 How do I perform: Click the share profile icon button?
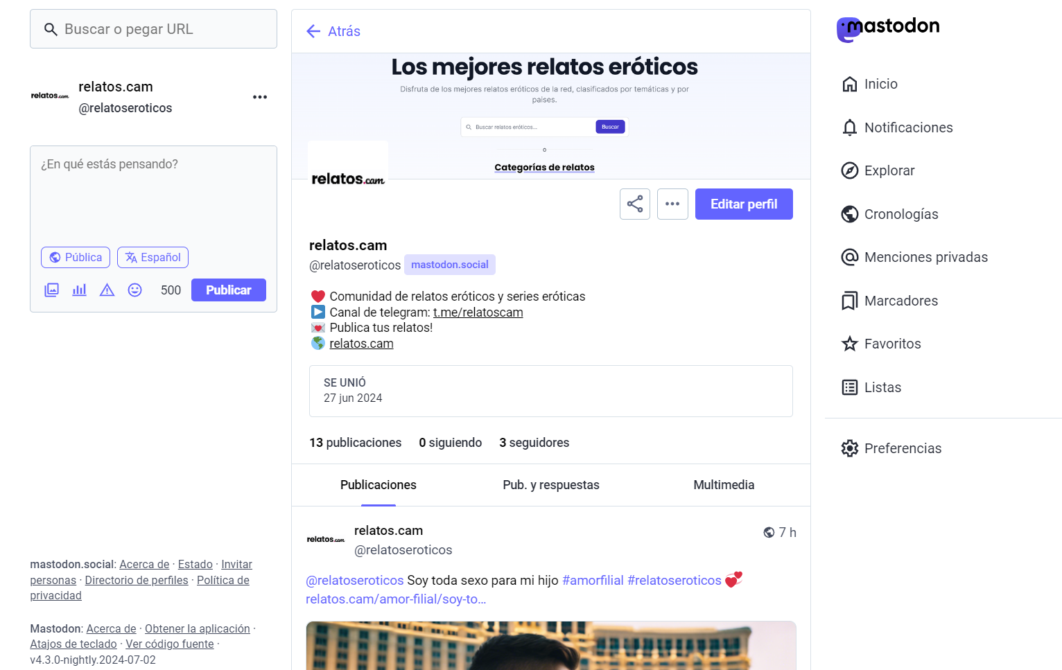pos(635,204)
